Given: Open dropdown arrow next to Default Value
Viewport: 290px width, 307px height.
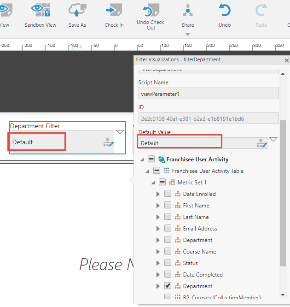Looking at the screenshot, I should (273, 139).
